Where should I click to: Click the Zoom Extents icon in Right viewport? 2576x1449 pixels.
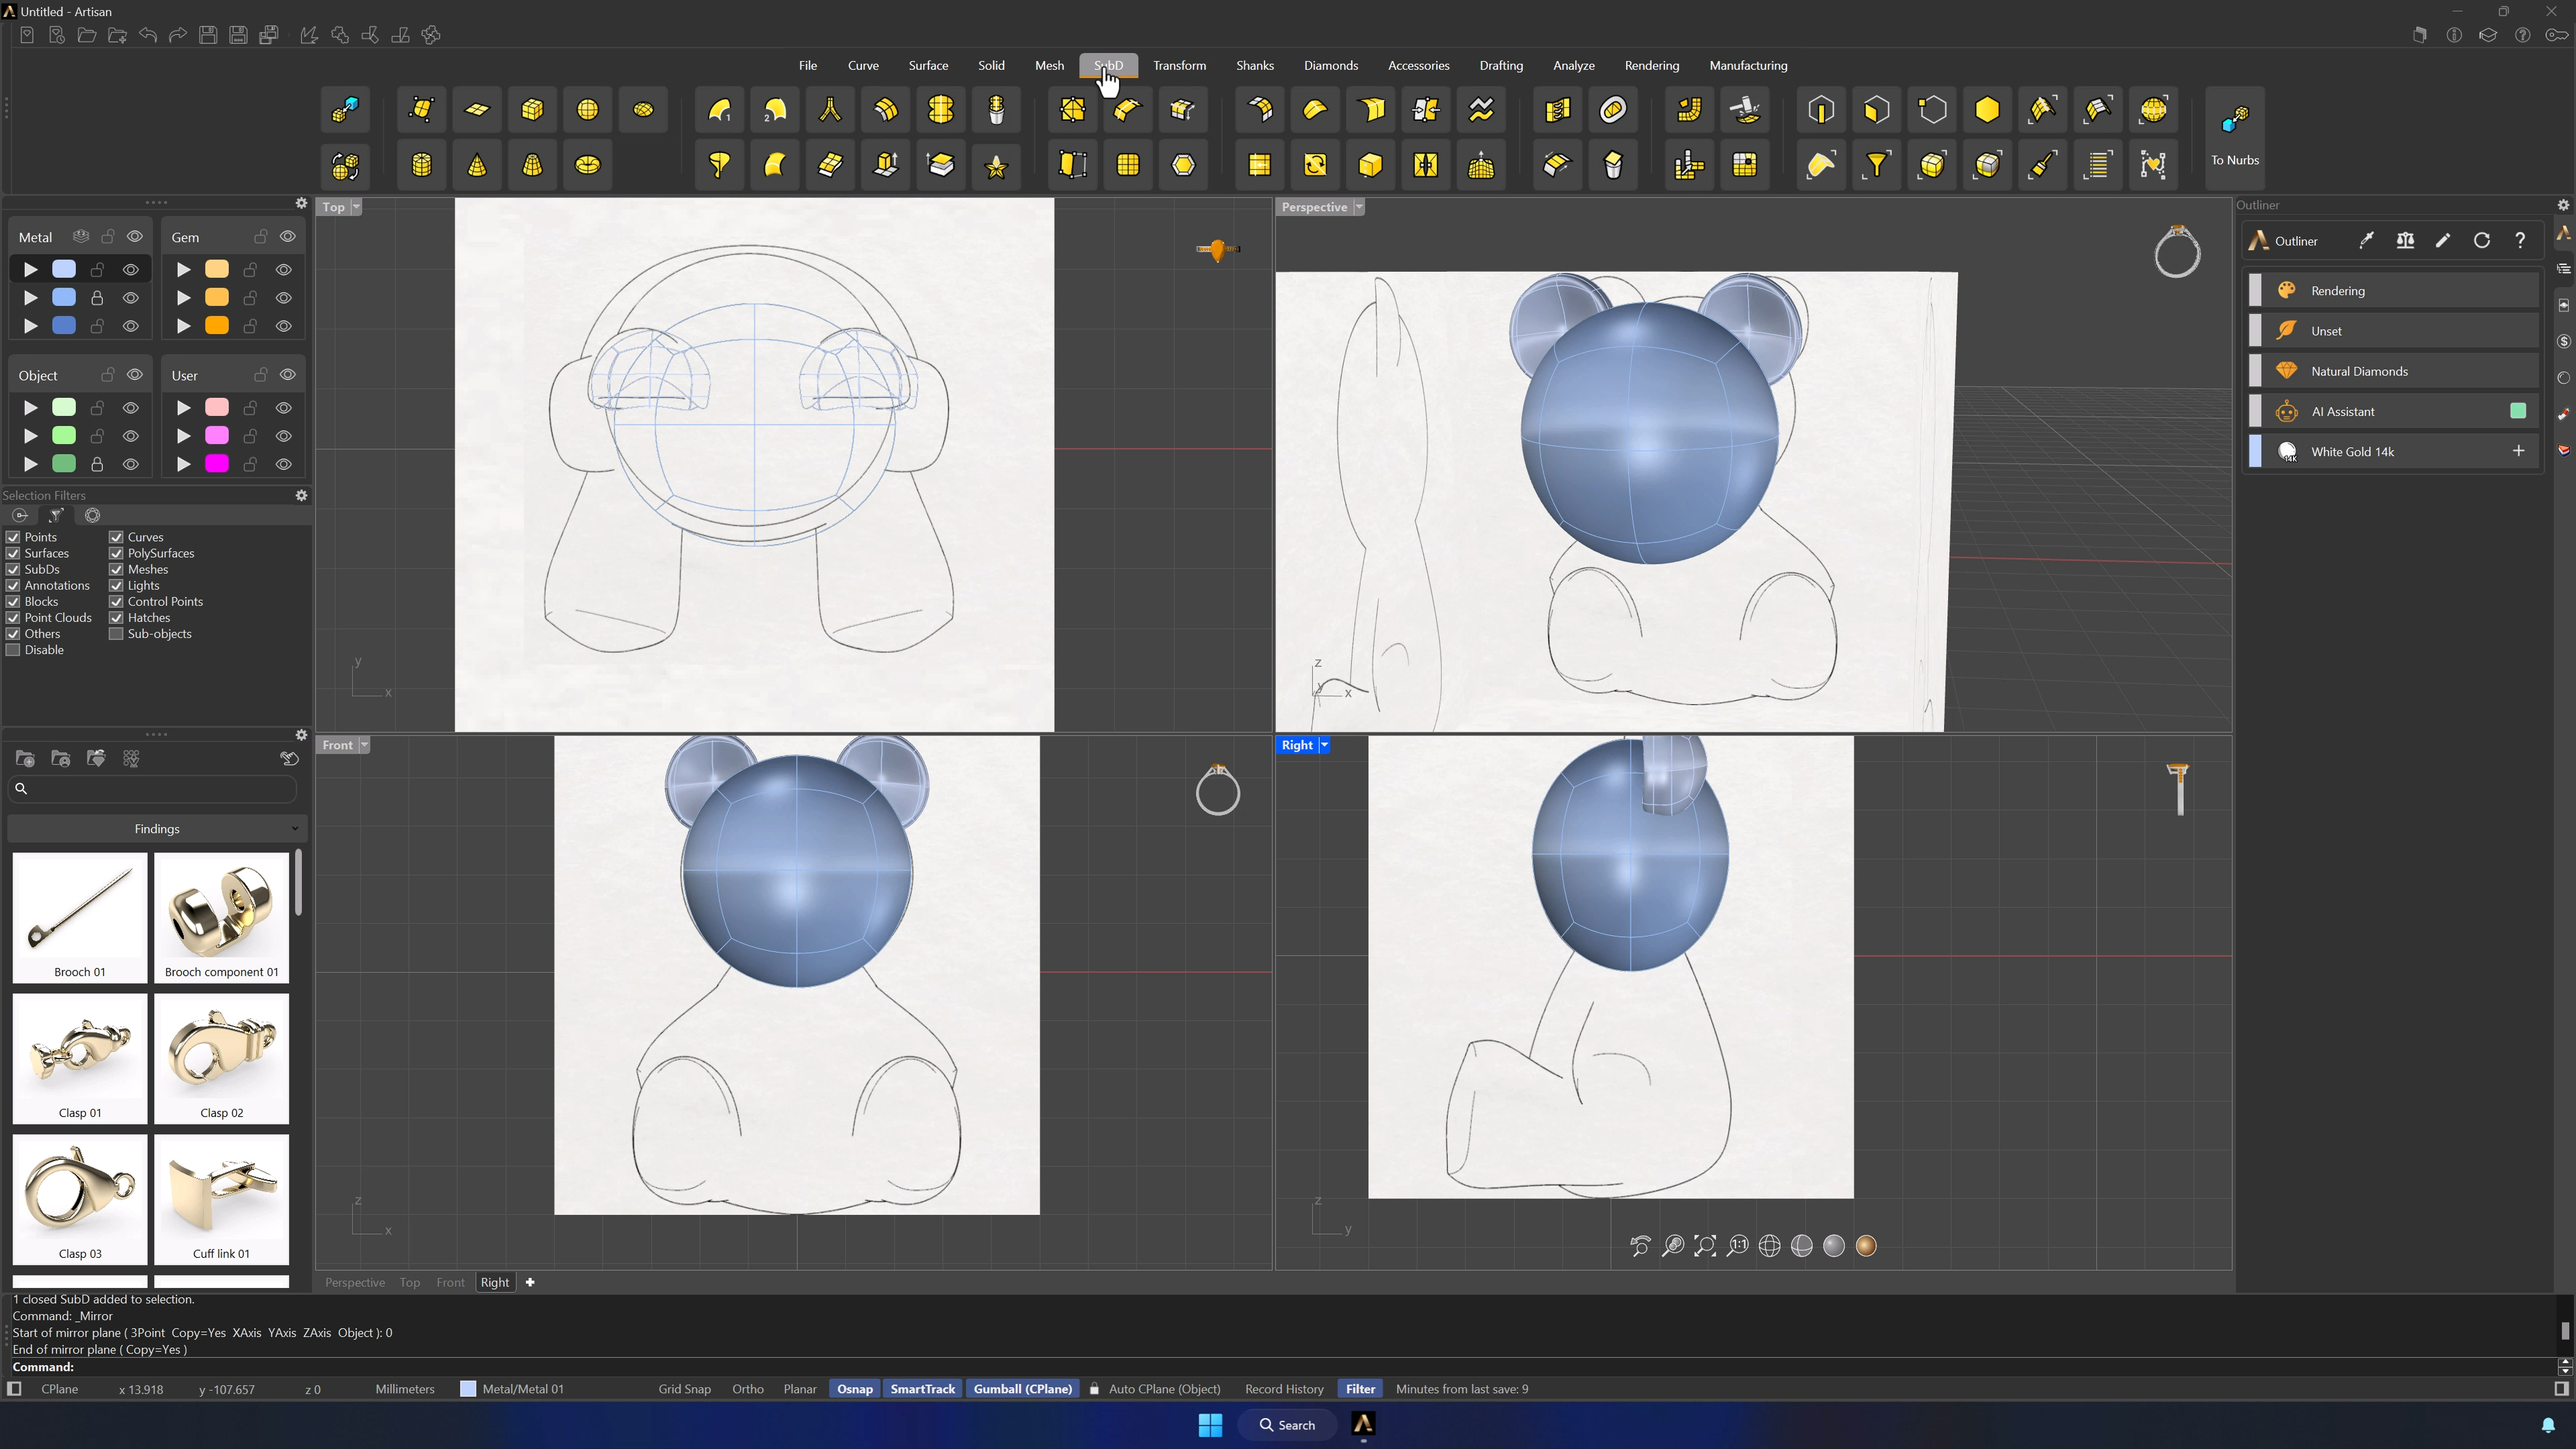coord(1705,1246)
